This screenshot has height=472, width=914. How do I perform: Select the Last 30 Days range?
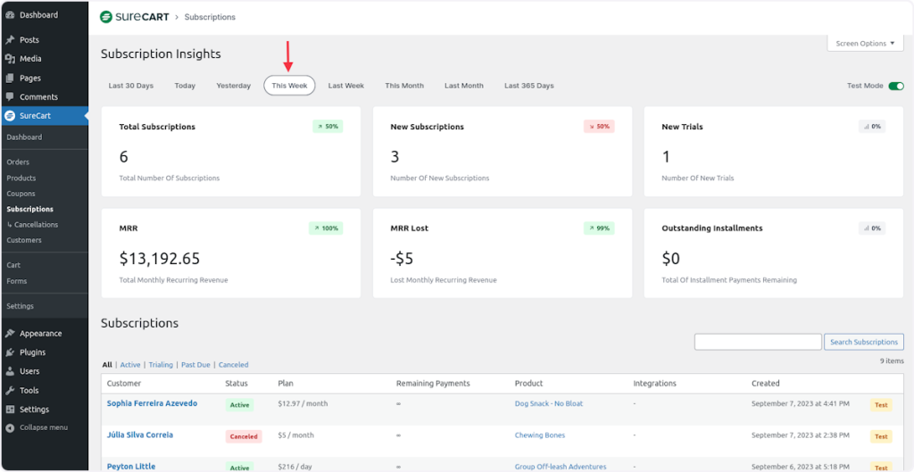point(131,86)
